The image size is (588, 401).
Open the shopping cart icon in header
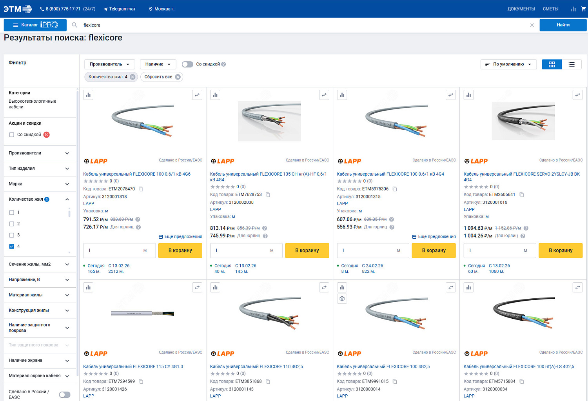(583, 9)
